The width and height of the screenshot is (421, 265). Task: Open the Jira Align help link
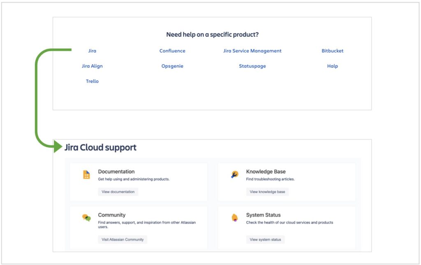(92, 66)
